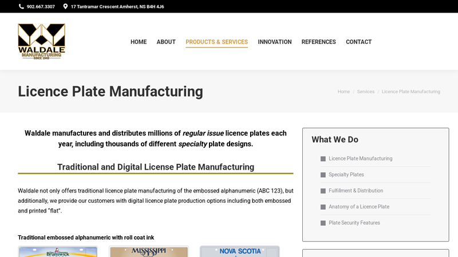The width and height of the screenshot is (458, 257).
Task: Click the map pin location icon
Action: (x=65, y=6)
